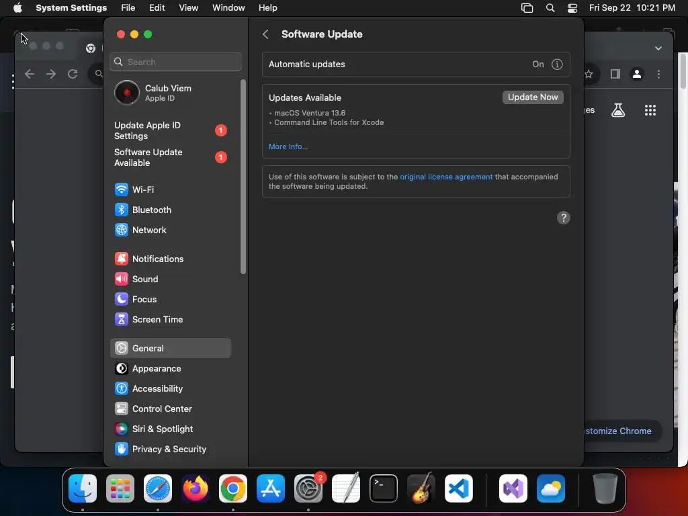
Task: Open the View menu
Action: (188, 8)
